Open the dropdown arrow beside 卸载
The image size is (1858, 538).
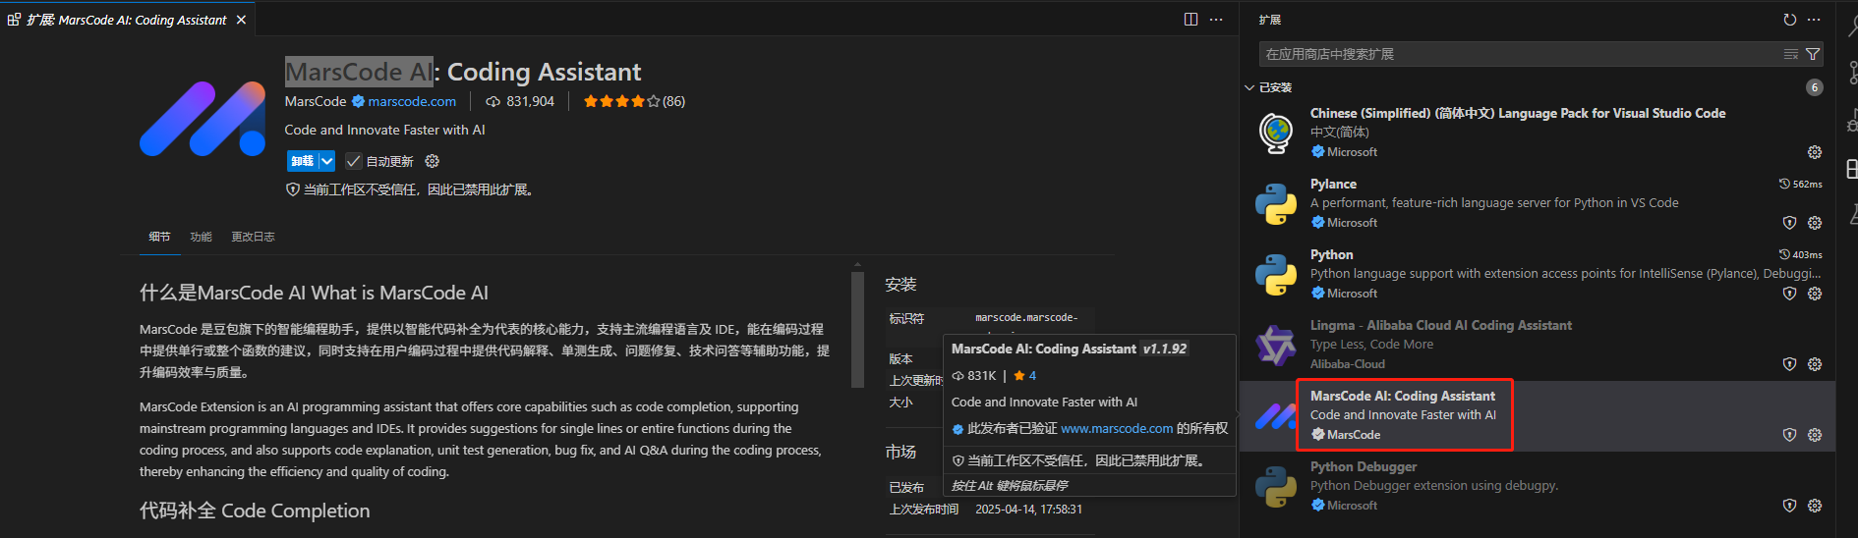pos(327,161)
